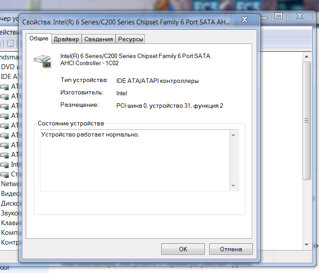Image resolution: width=319 pixels, height=273 pixels.
Task: Click the SATA AHCI controller device icon
Action: [x=43, y=62]
